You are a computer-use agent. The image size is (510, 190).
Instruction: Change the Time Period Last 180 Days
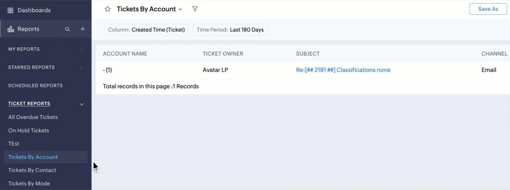tap(230, 30)
